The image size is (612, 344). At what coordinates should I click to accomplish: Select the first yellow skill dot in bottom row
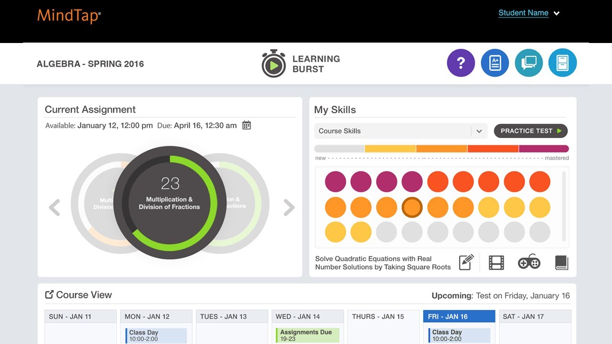click(x=336, y=232)
